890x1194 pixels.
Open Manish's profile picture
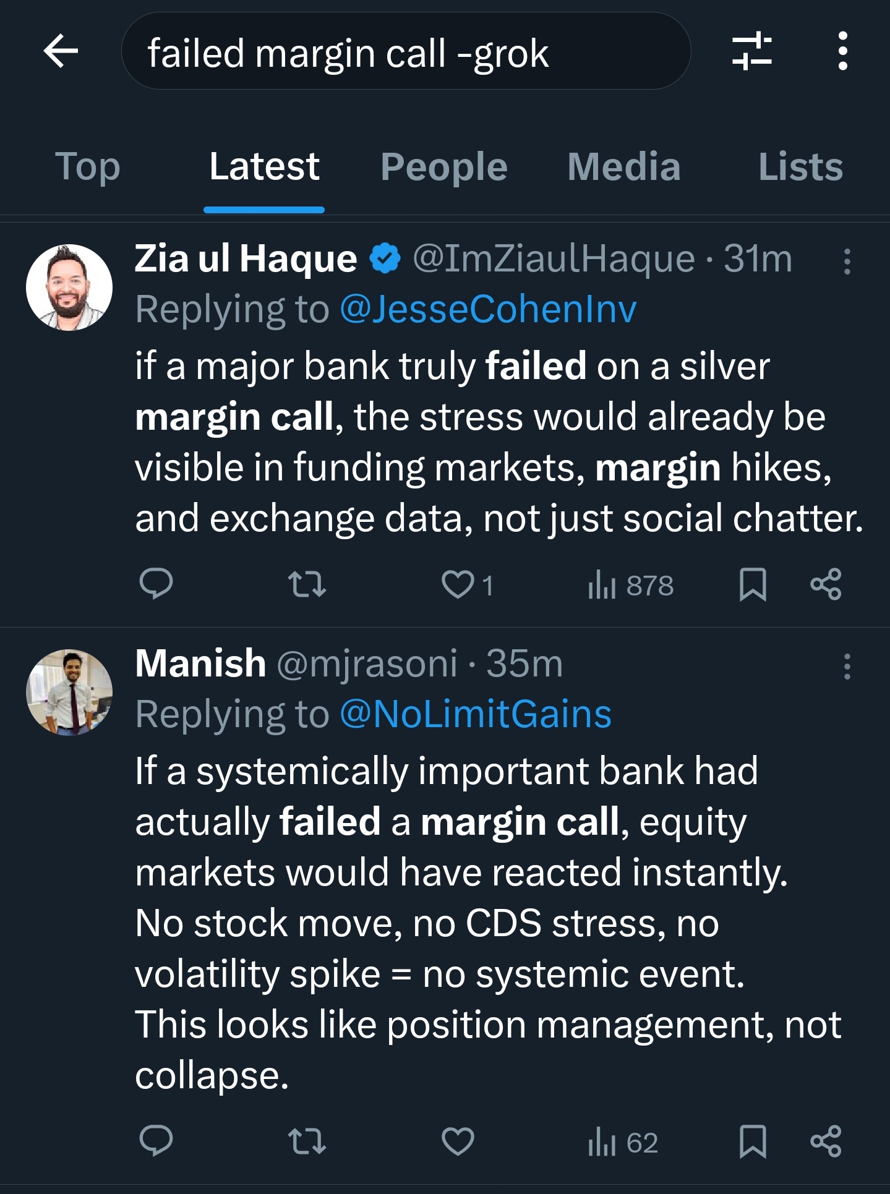[x=69, y=692]
